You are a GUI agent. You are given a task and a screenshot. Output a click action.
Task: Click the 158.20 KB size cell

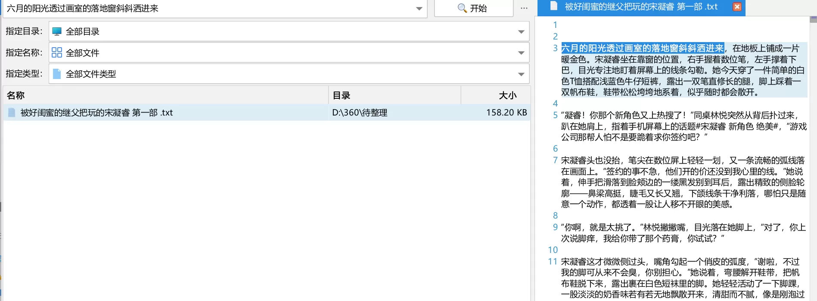tap(506, 112)
